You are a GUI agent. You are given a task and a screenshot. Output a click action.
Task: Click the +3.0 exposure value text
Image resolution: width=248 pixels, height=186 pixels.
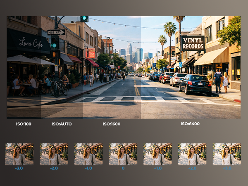[227, 168]
